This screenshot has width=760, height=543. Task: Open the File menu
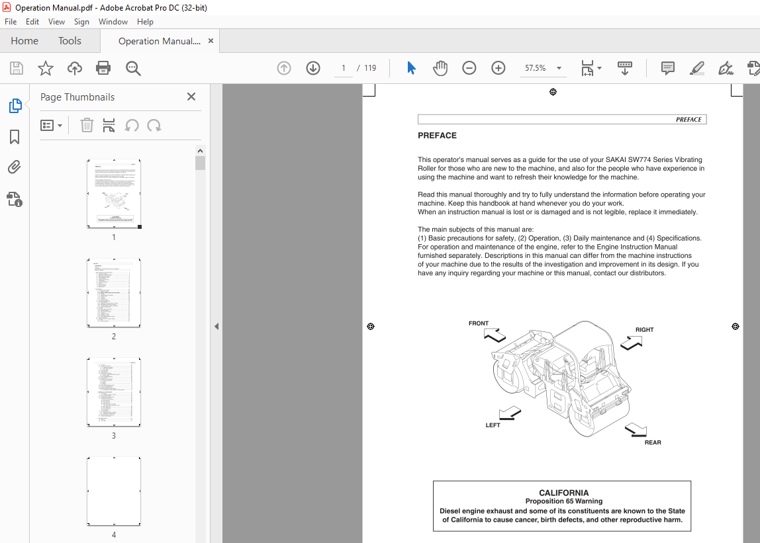click(11, 22)
